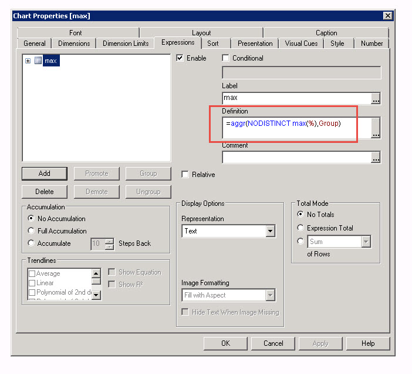412x374 pixels.
Task: Open the Caption tab
Action: pyautogui.click(x=326, y=33)
